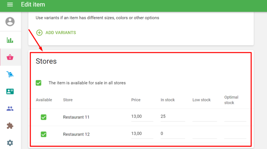Uncheck availability for Restaurant 11

(x=43, y=117)
